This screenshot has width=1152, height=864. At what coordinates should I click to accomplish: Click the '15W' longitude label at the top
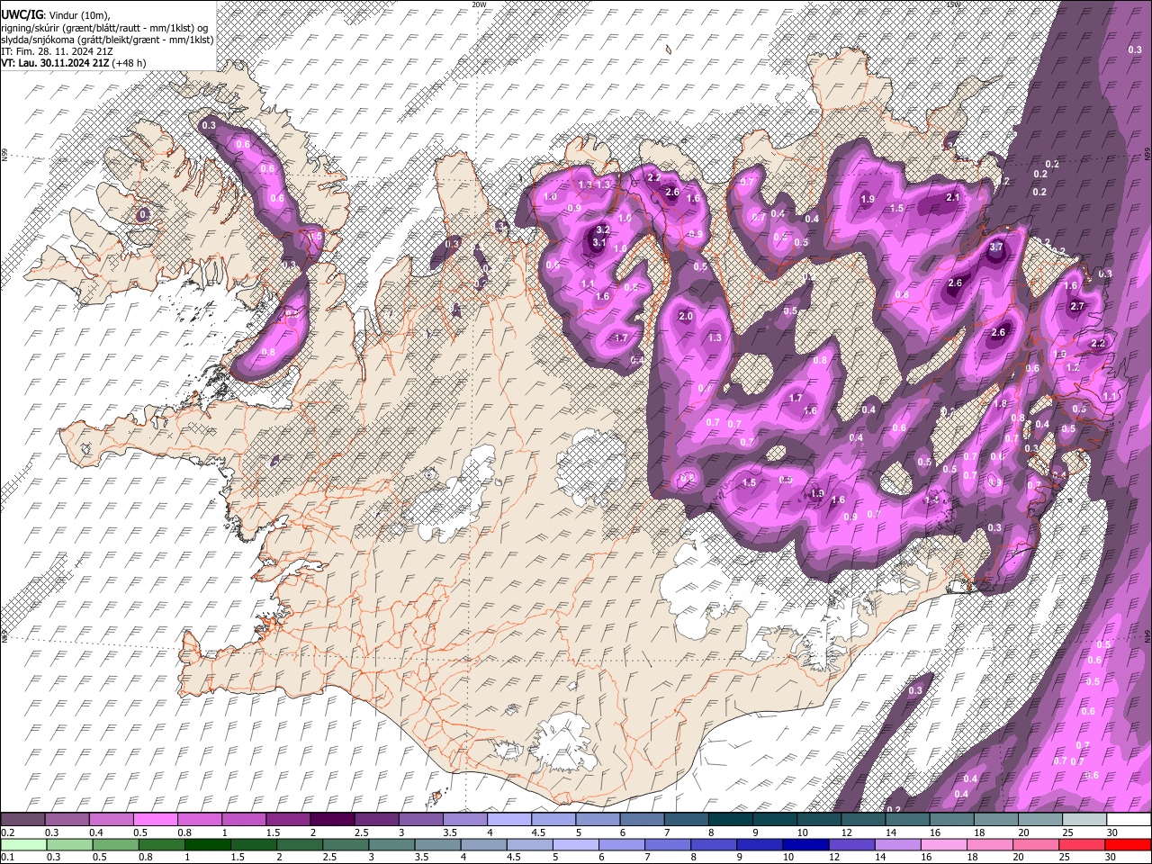pyautogui.click(x=954, y=4)
